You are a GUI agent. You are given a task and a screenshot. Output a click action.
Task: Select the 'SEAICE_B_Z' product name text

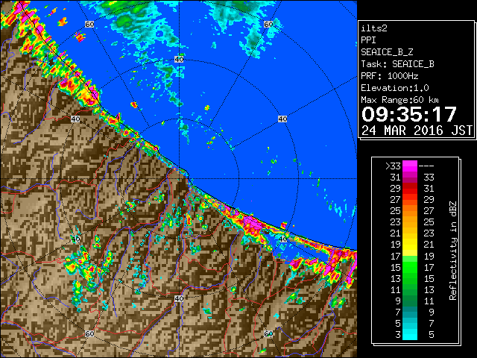[387, 52]
